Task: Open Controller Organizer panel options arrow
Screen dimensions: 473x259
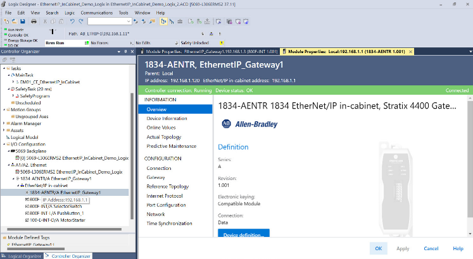Action: click(119, 51)
